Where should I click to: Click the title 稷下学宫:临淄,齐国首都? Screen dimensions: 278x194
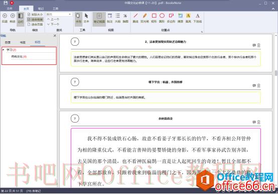click(166, 82)
